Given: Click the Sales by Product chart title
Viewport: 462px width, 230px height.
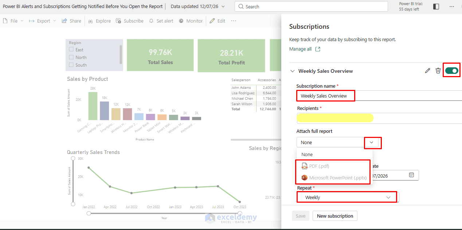Looking at the screenshot, I should [x=87, y=79].
